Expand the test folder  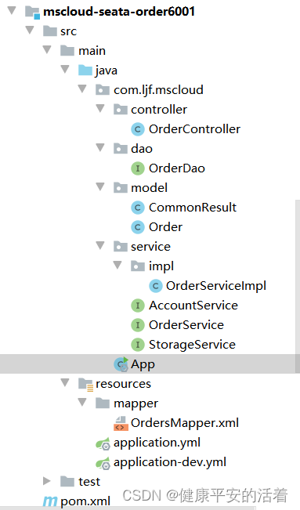click(x=47, y=481)
